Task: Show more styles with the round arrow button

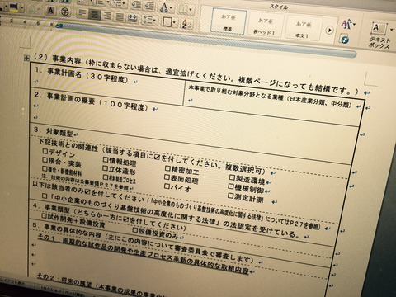Action: tap(329, 30)
